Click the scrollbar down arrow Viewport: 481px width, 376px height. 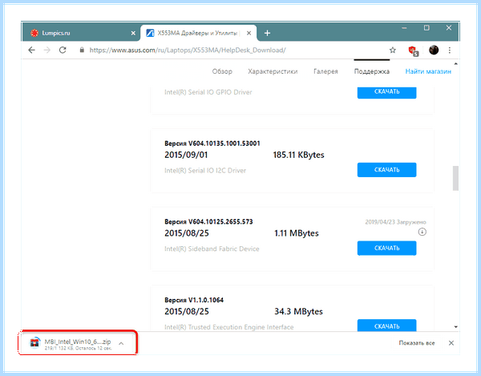[x=455, y=327]
